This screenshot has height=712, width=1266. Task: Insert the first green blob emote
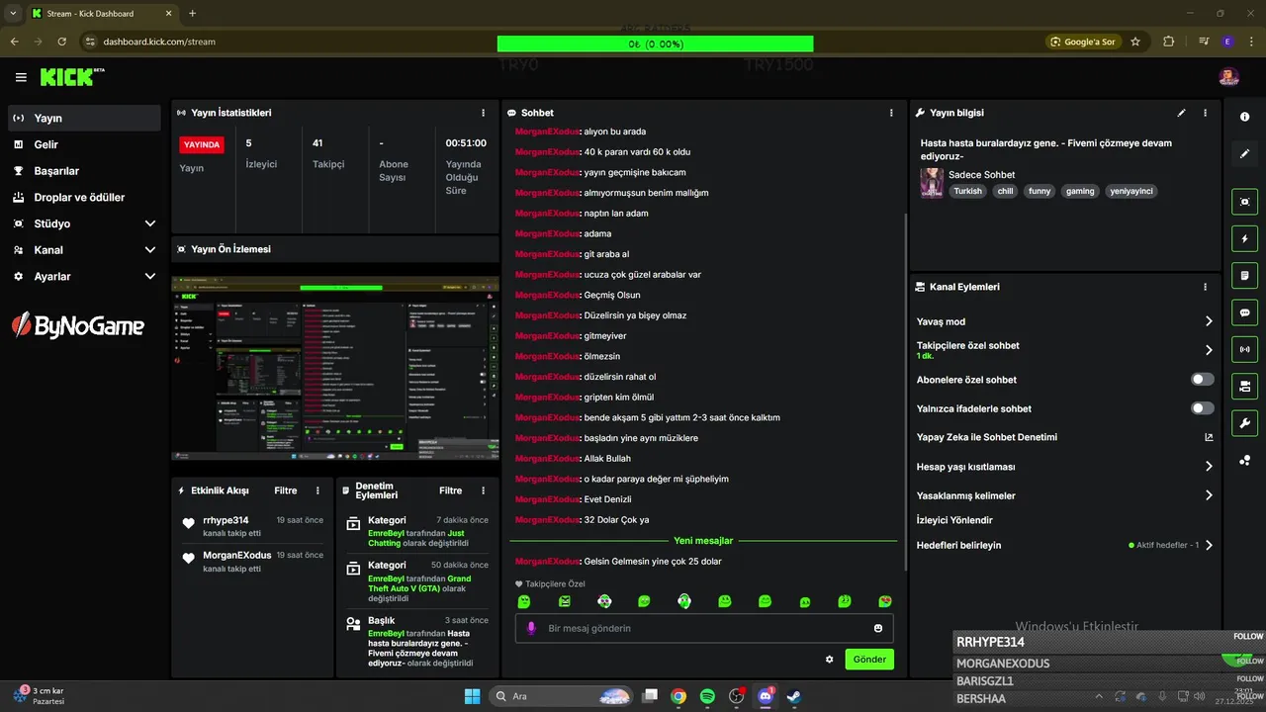(524, 601)
